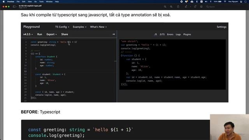Select the Highlight pen tool in toolbar
This screenshot has width=249, height=140.
pos(186,7)
